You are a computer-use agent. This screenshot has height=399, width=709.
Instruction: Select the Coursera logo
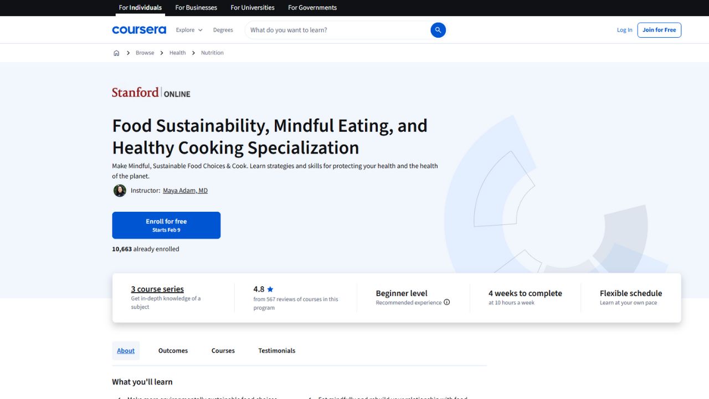coord(138,29)
